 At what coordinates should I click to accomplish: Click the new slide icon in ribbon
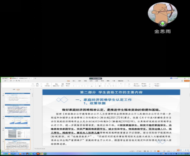tap(57, 84)
